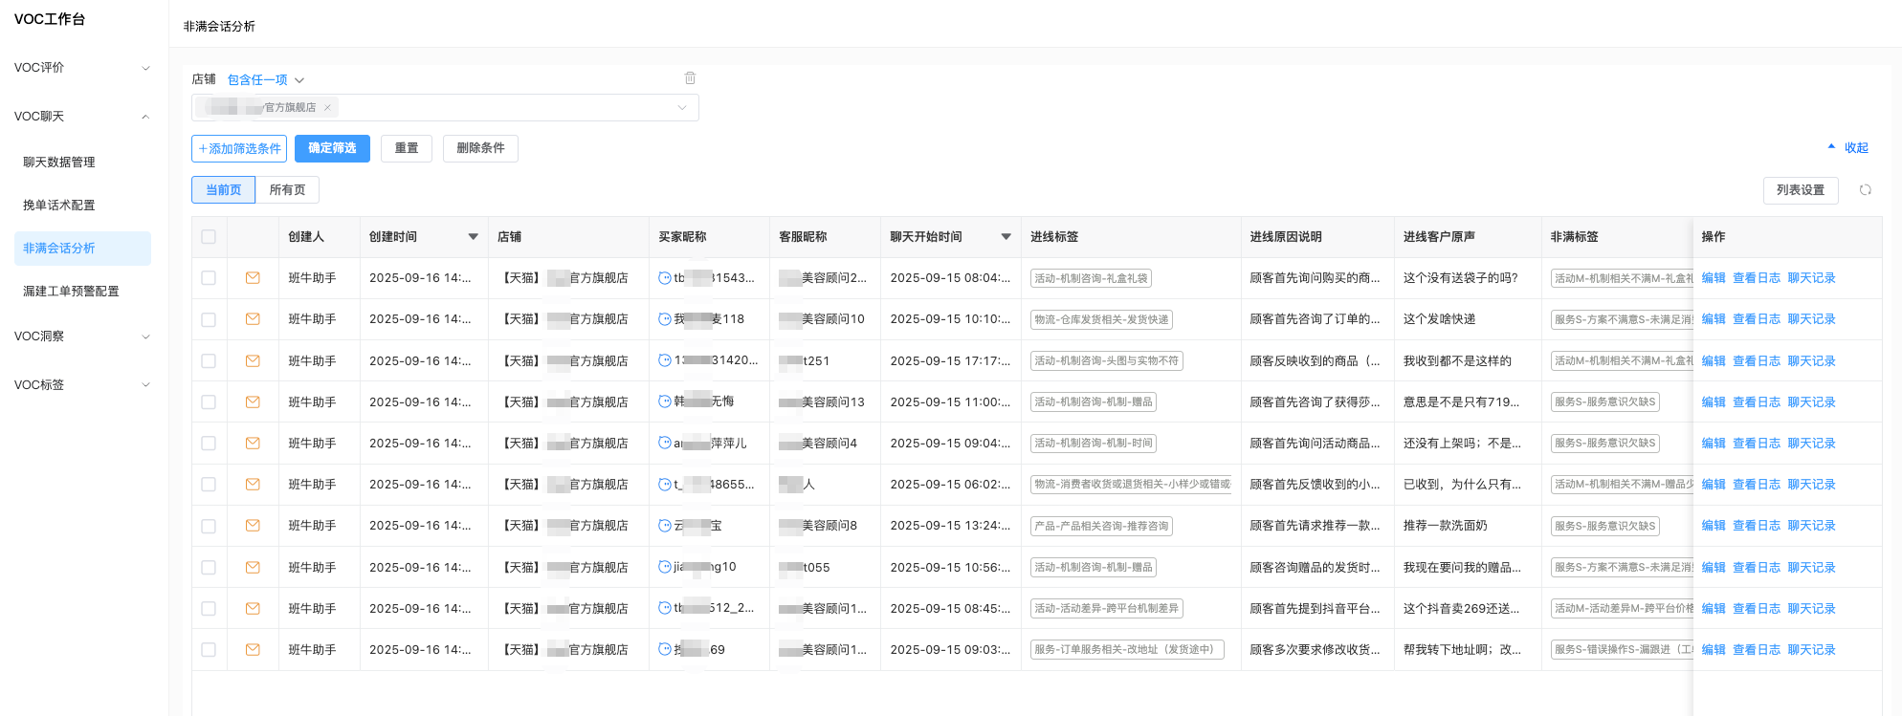Screen dimensions: 1902x716
Task: Check the row with customer service 美容顾问13
Action: 209,402
